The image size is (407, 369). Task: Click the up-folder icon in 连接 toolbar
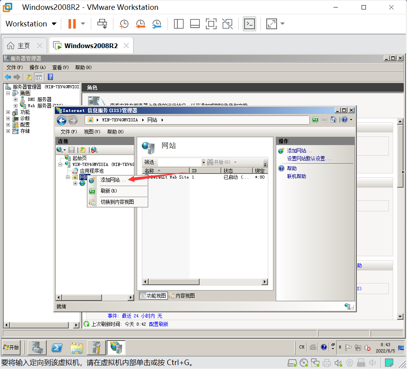point(83,150)
